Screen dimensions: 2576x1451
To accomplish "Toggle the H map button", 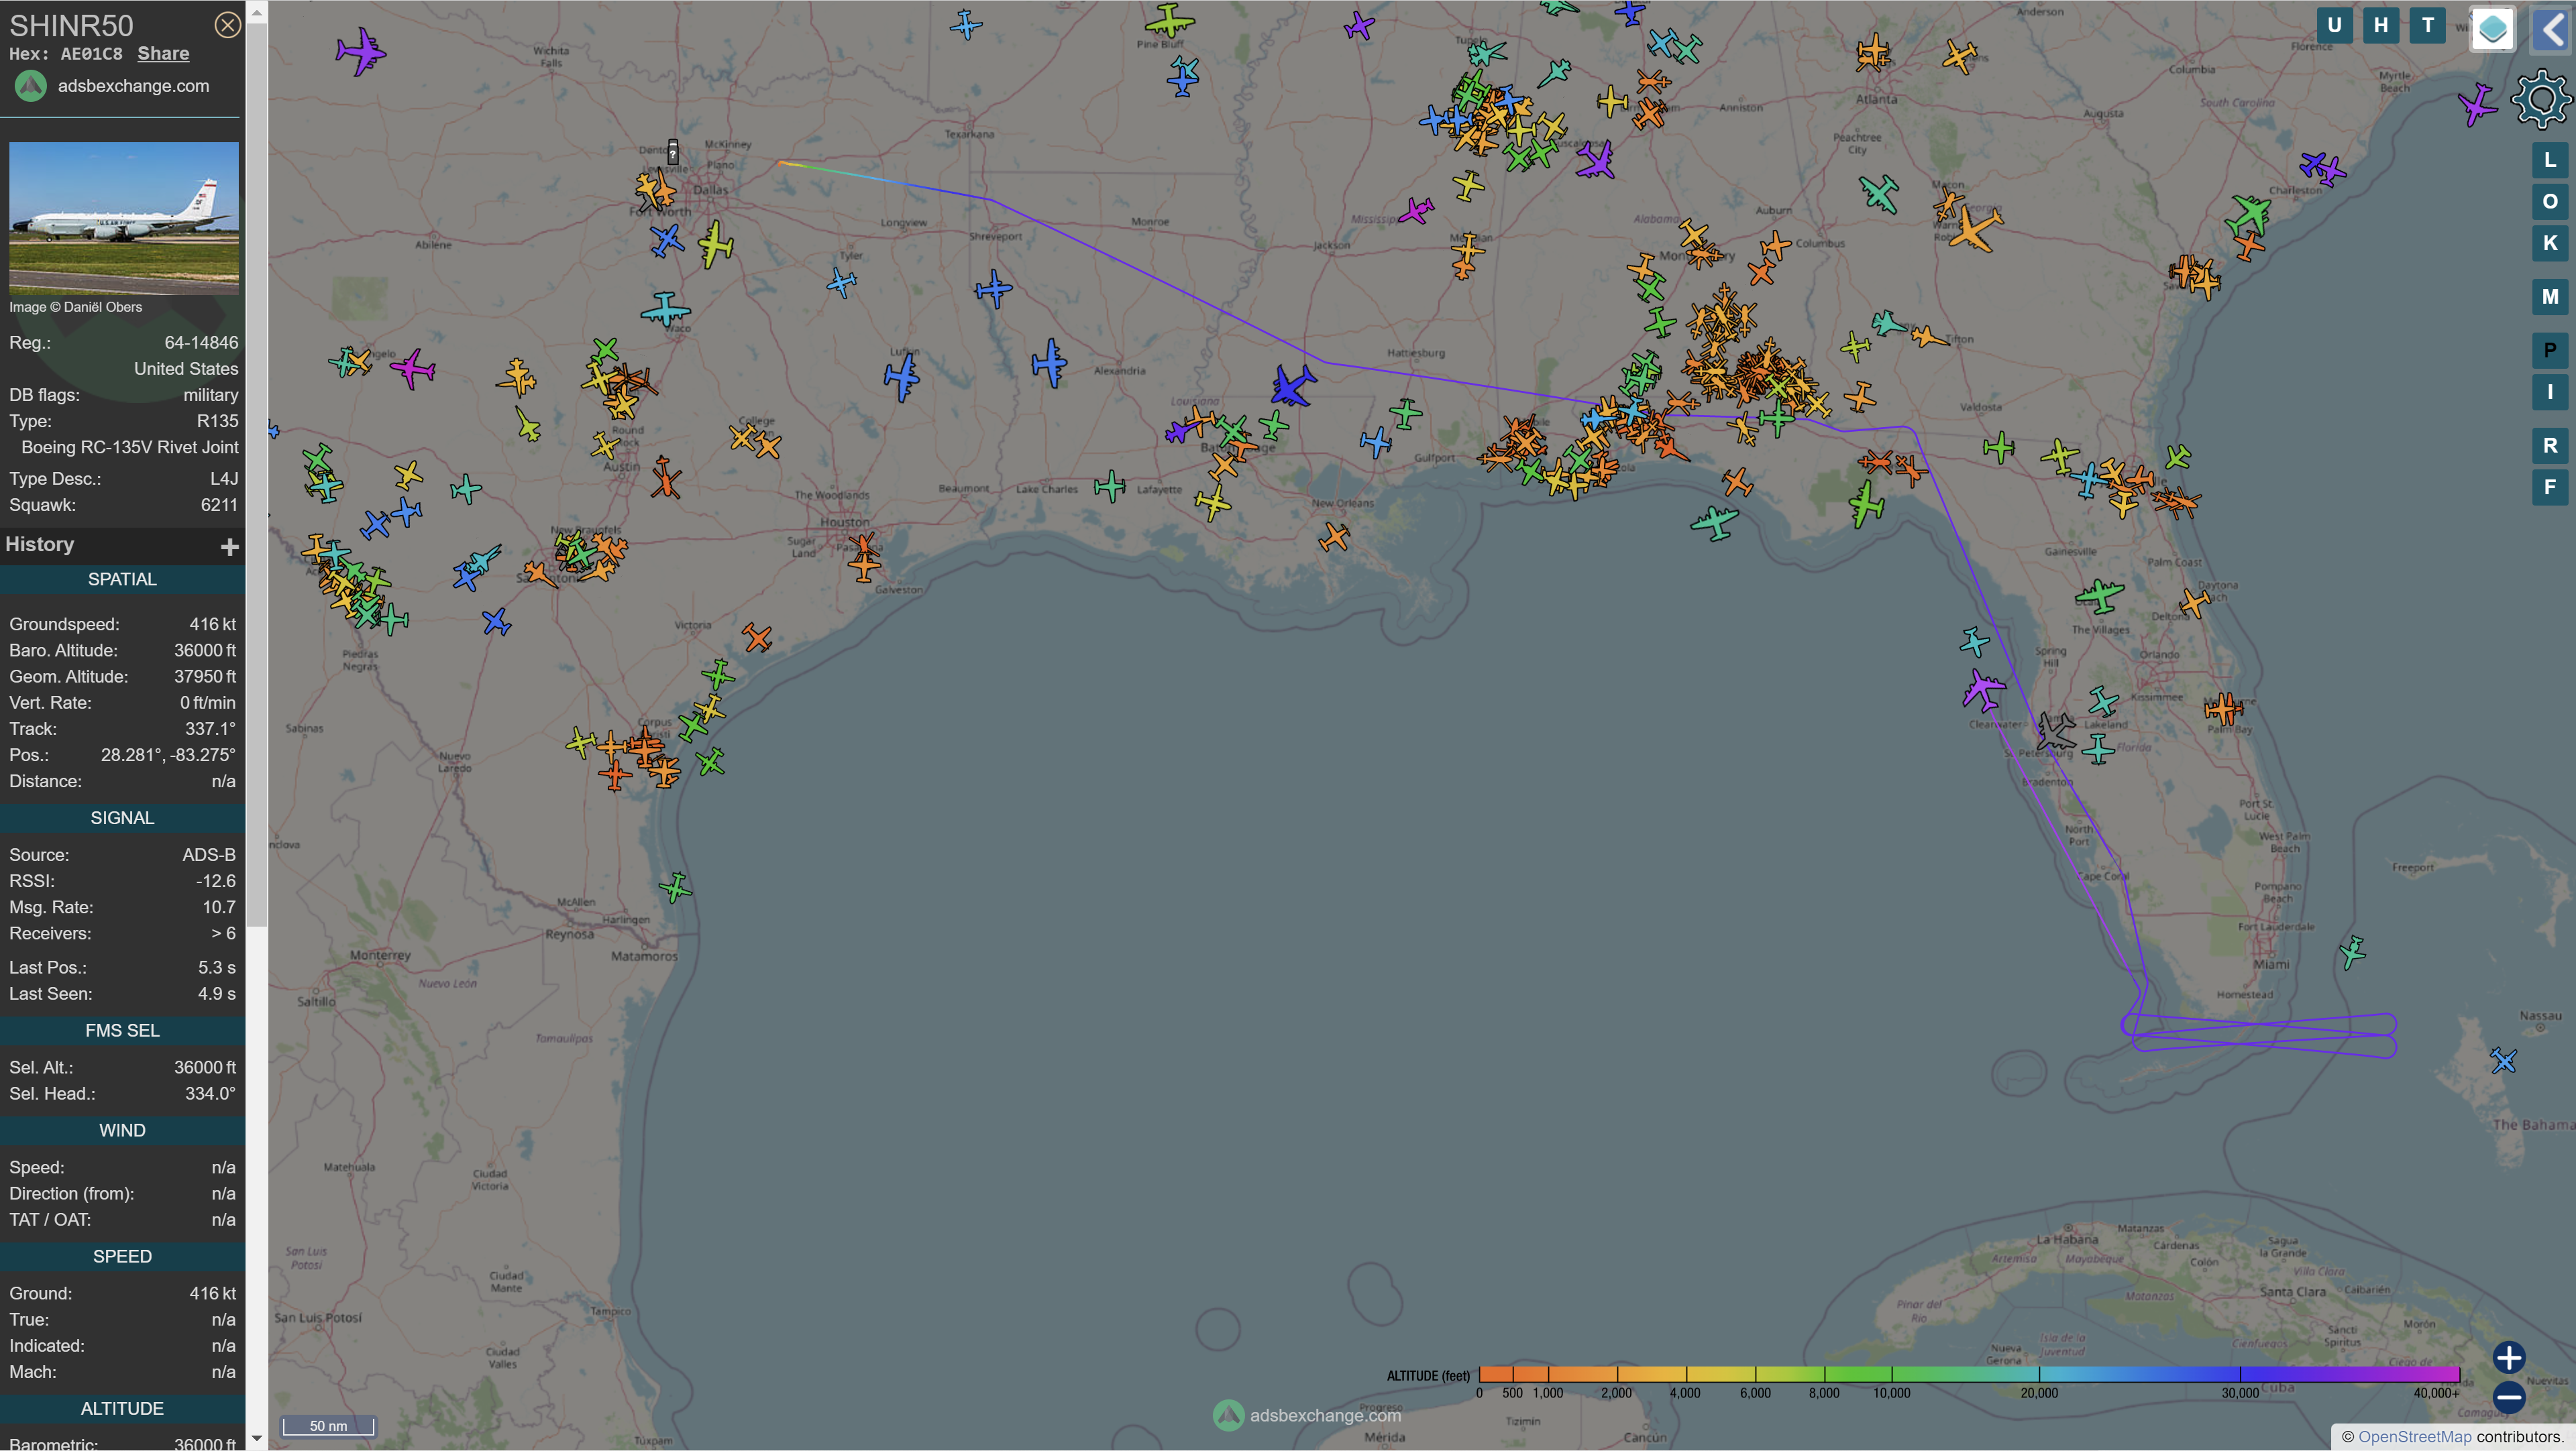I will click(2381, 26).
